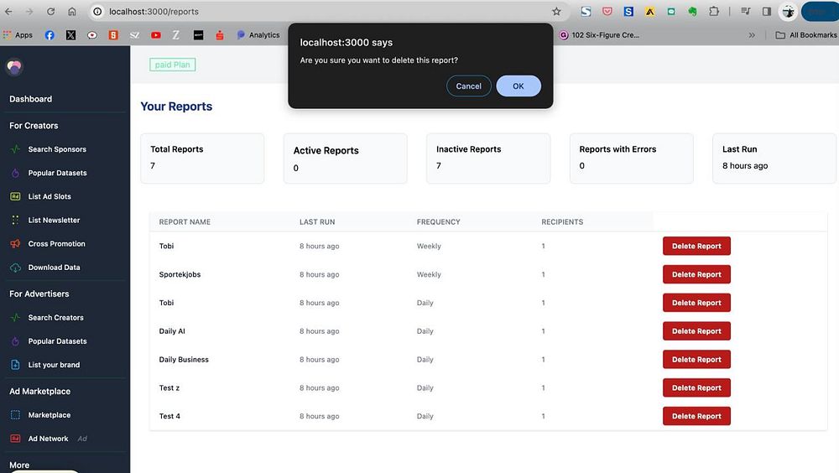The height and width of the screenshot is (473, 839).
Task: Reload the page with refresh icon
Action: click(50, 11)
